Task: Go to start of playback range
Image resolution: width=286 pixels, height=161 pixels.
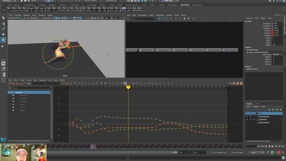Action: click(259, 146)
